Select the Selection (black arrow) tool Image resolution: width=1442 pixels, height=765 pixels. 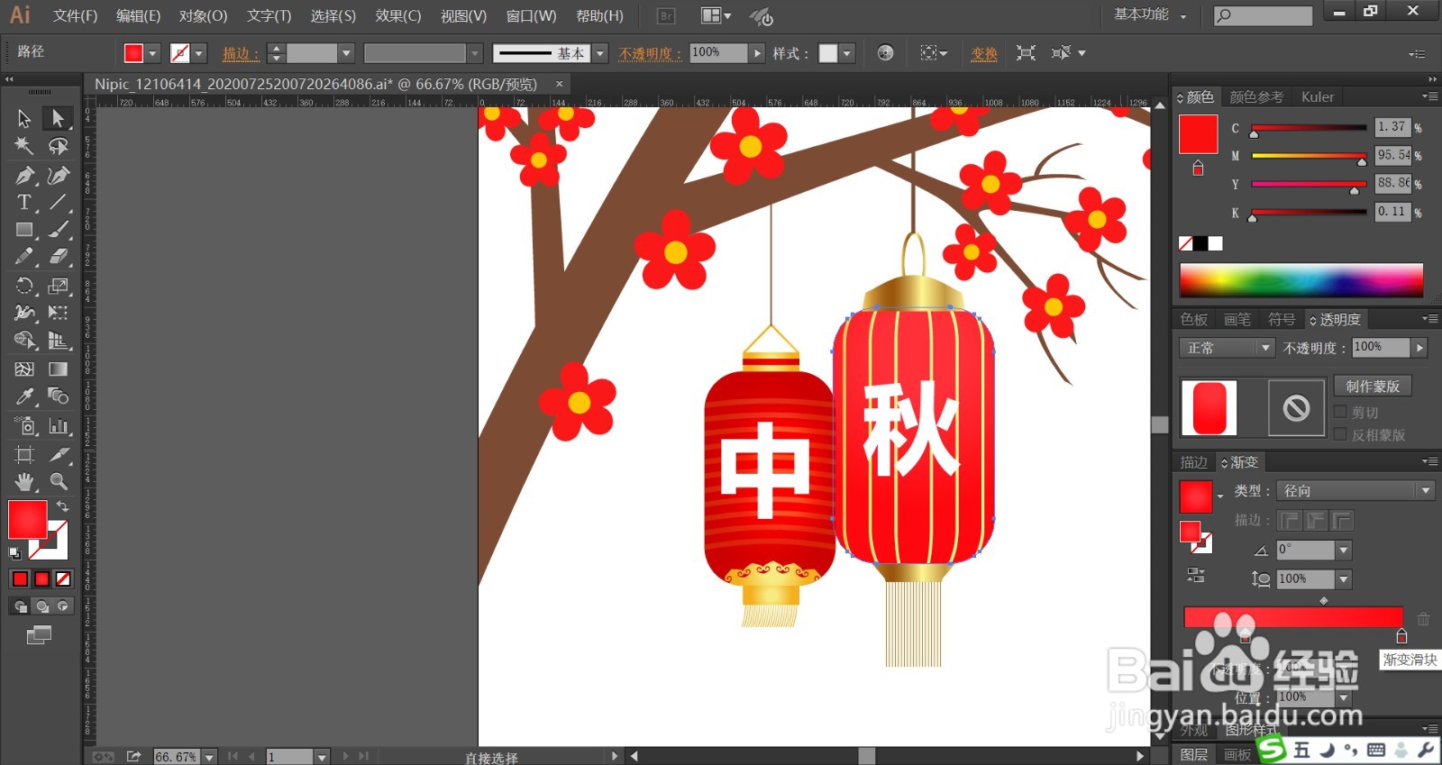point(24,118)
